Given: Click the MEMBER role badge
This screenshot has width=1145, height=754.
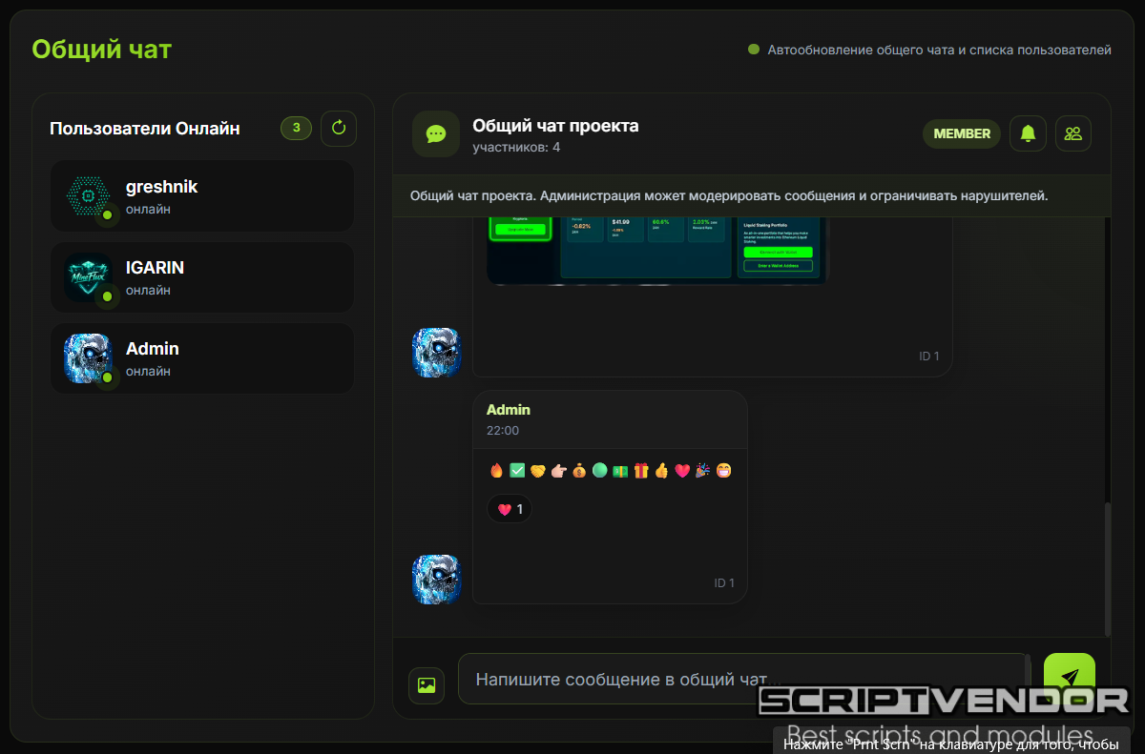Looking at the screenshot, I should coord(961,133).
